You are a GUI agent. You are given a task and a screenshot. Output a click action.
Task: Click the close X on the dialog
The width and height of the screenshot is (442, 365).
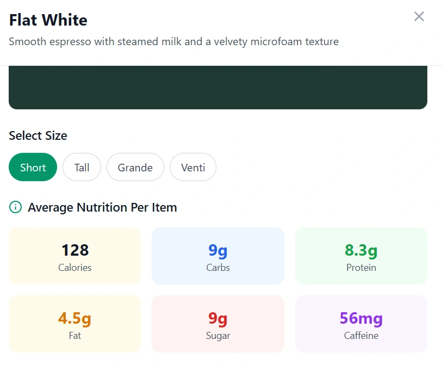click(419, 16)
